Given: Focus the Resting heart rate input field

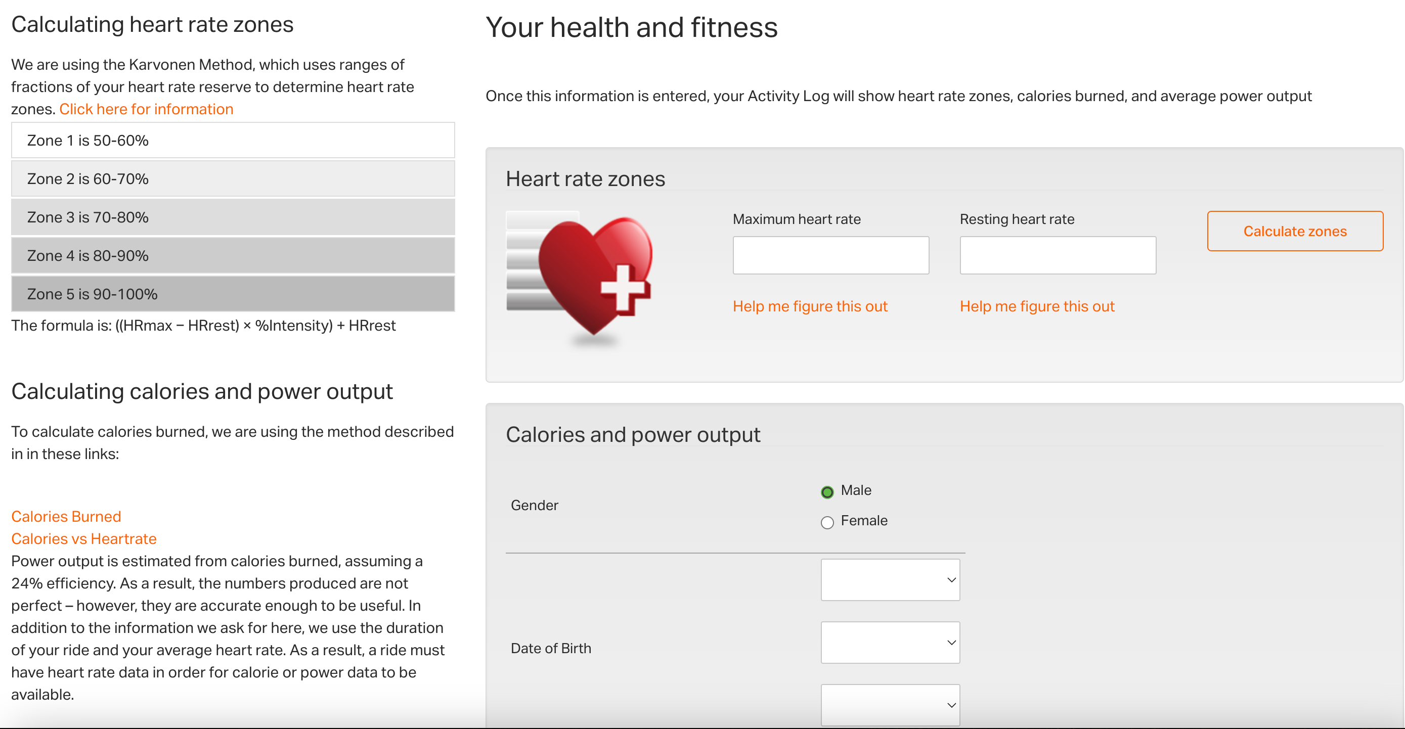Looking at the screenshot, I should [1058, 255].
